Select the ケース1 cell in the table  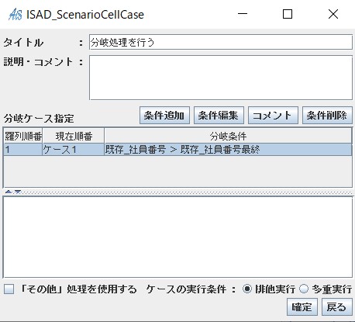(x=74, y=150)
